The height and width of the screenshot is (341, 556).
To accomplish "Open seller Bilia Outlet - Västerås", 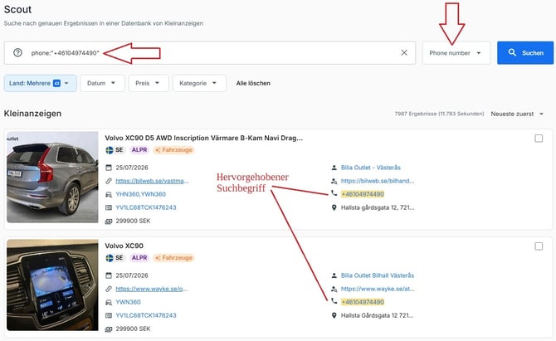I will click(x=371, y=168).
